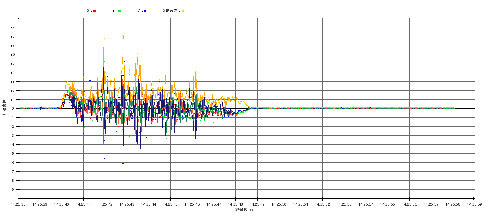The width and height of the screenshot is (489, 220).
Task: Click the blue Z legend marker
Action: (x=145, y=11)
